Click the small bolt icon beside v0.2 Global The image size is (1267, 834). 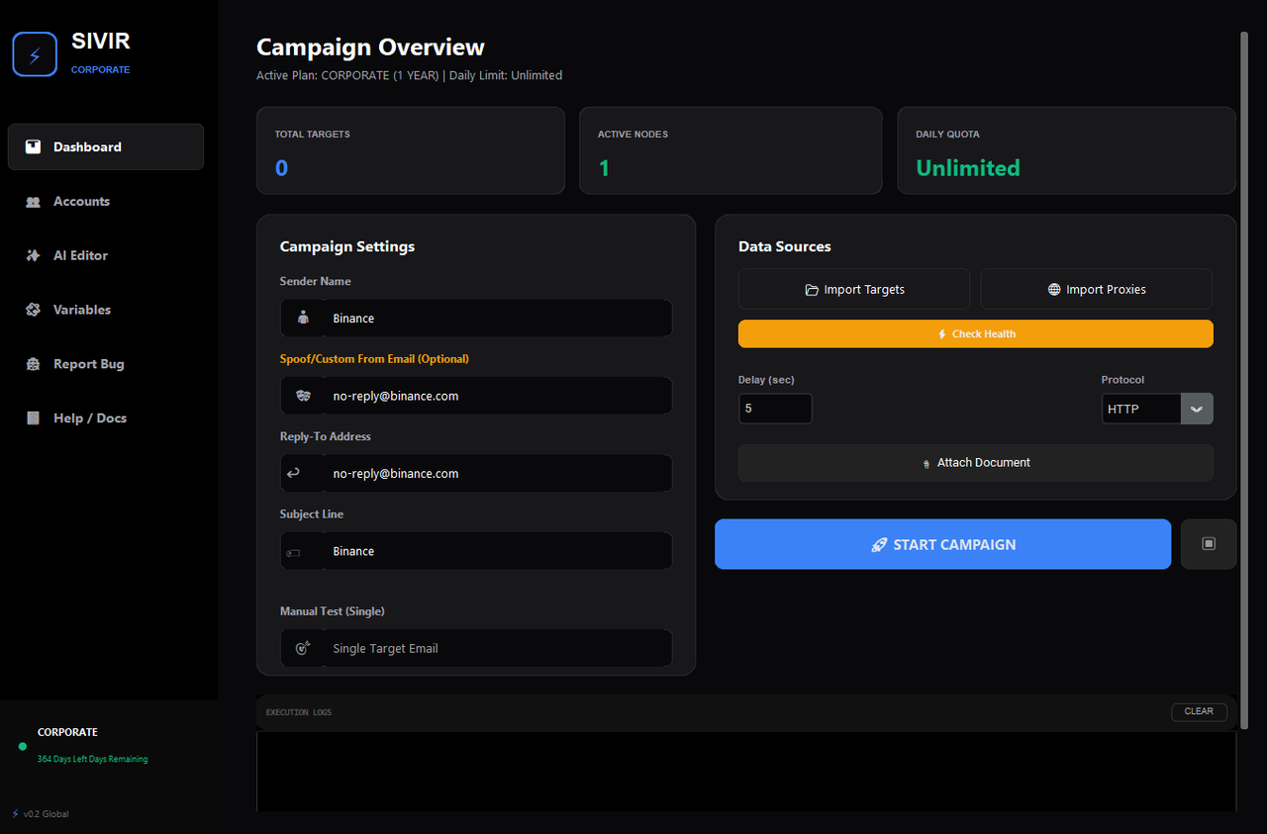15,813
